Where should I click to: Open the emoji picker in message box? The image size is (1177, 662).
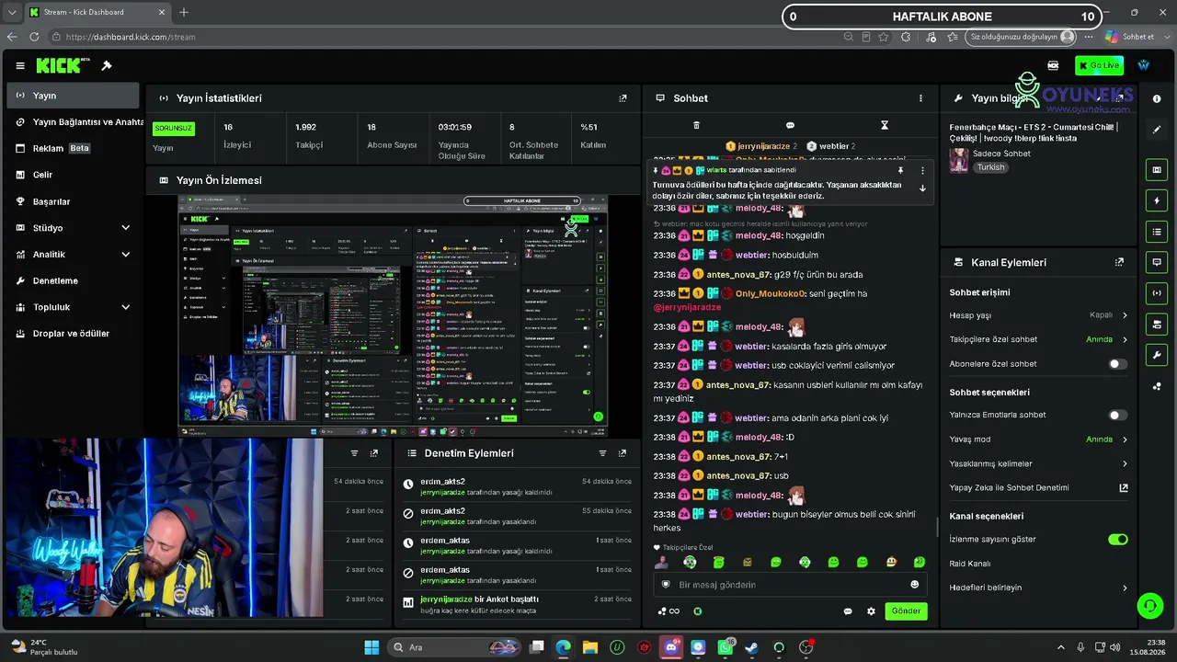coord(914,585)
